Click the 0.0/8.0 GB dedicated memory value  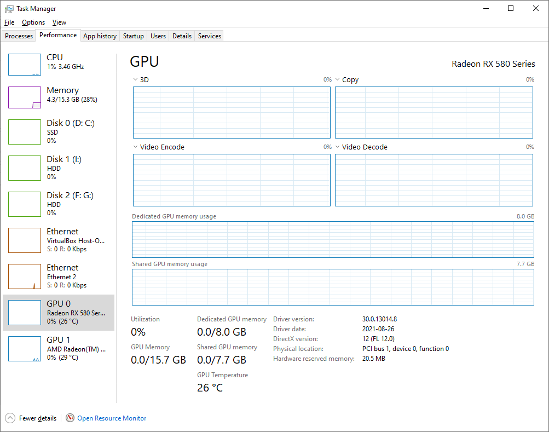(222, 332)
